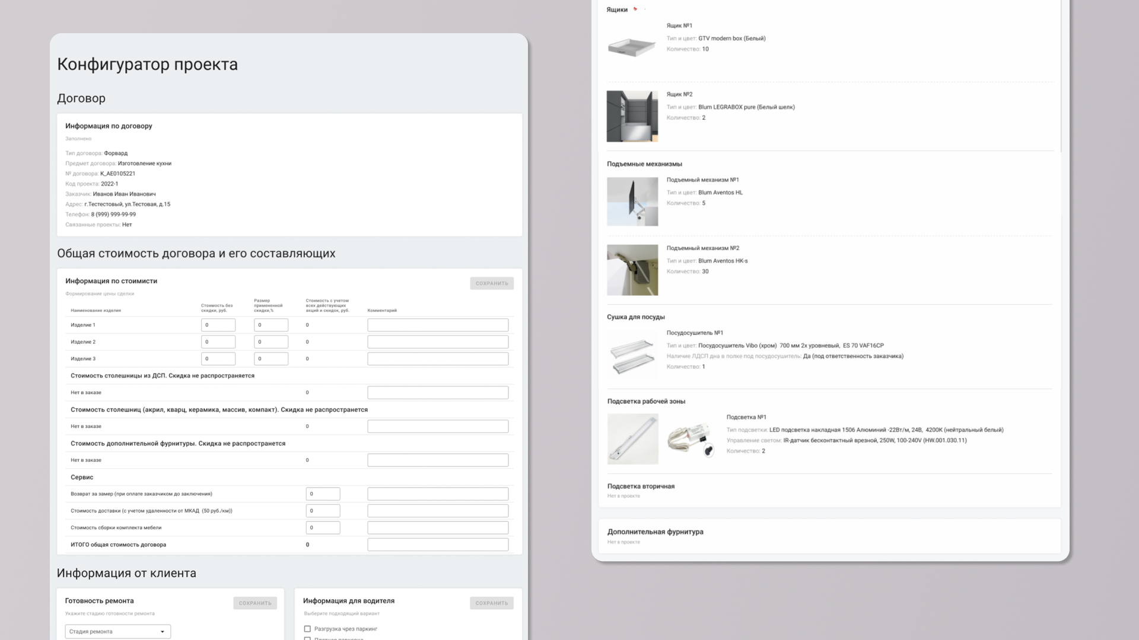Click the Информация для водителя card title
Screen dimensions: 1139x640
point(349,601)
